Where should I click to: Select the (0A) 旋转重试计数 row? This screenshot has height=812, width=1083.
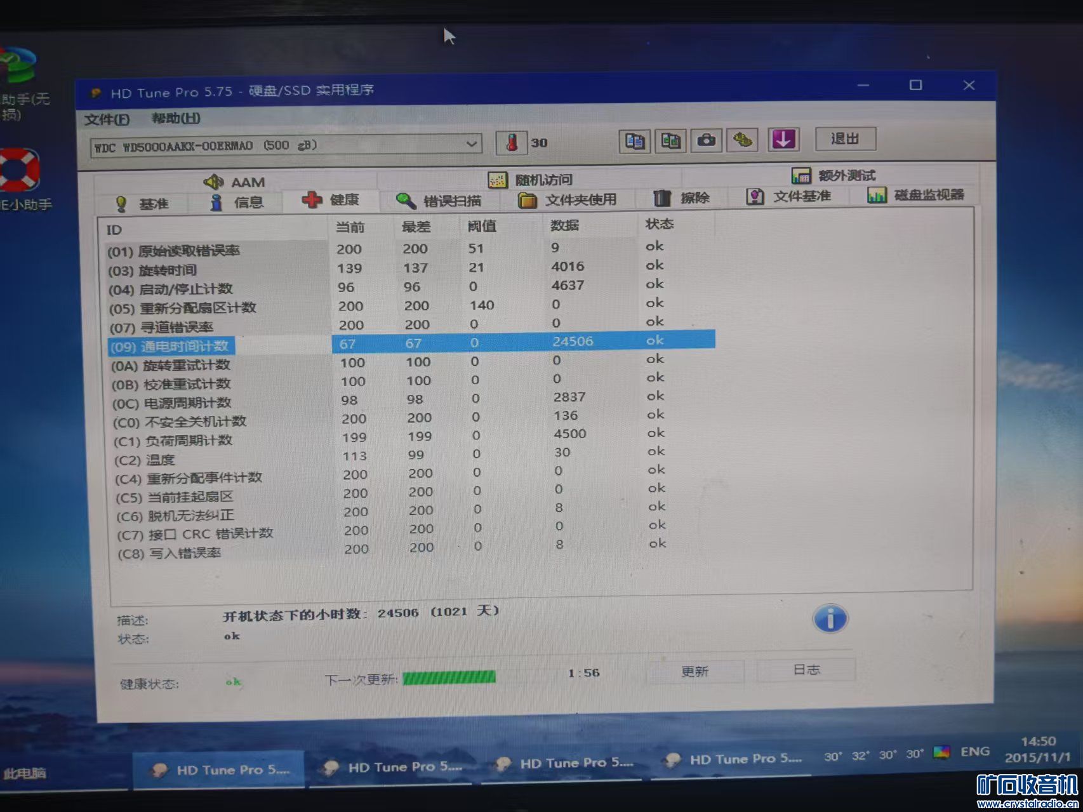pos(412,362)
